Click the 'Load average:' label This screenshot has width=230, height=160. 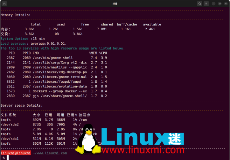pyautogui.click(x=14, y=44)
